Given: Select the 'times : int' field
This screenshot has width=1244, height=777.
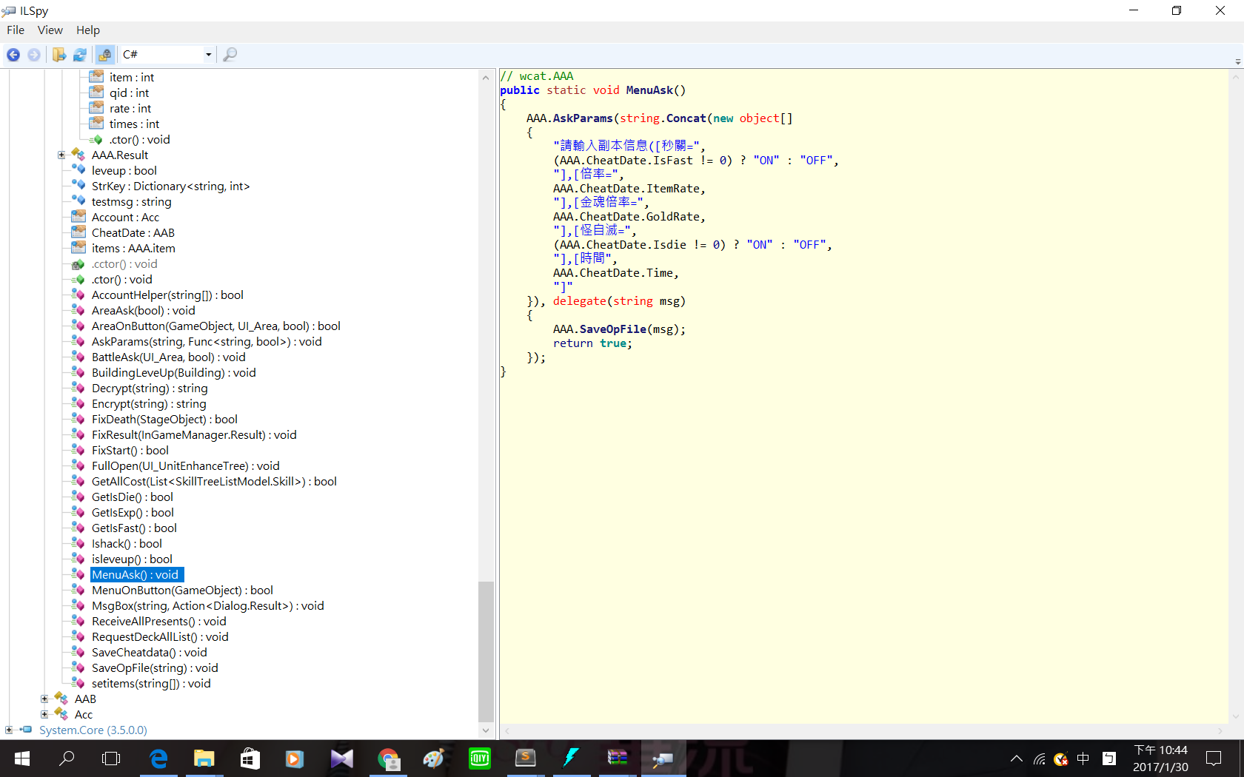Looking at the screenshot, I should (134, 124).
